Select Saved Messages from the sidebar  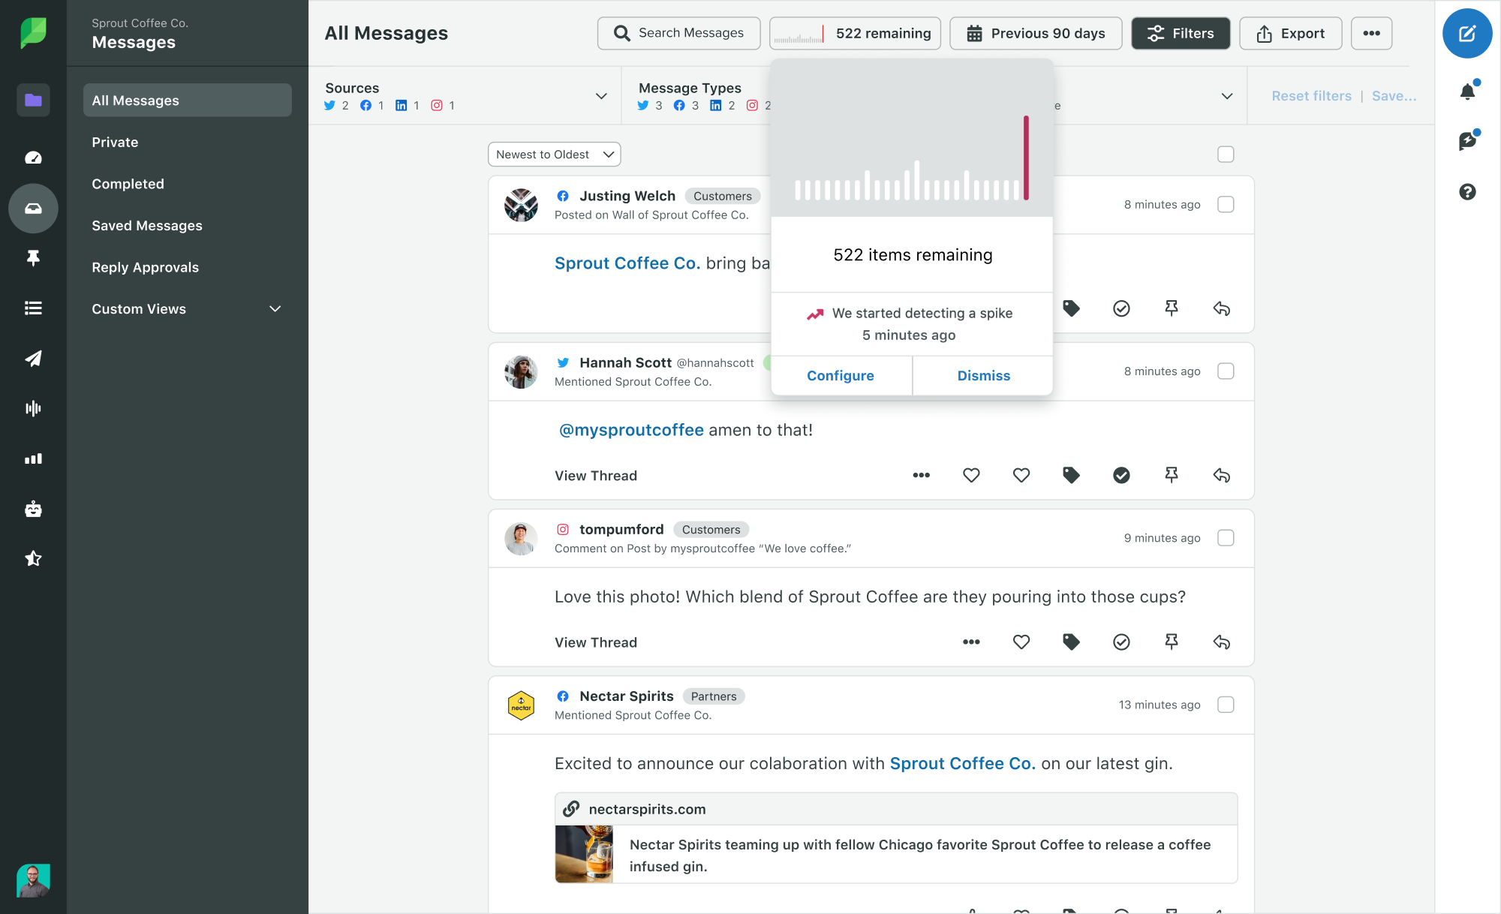(x=147, y=225)
